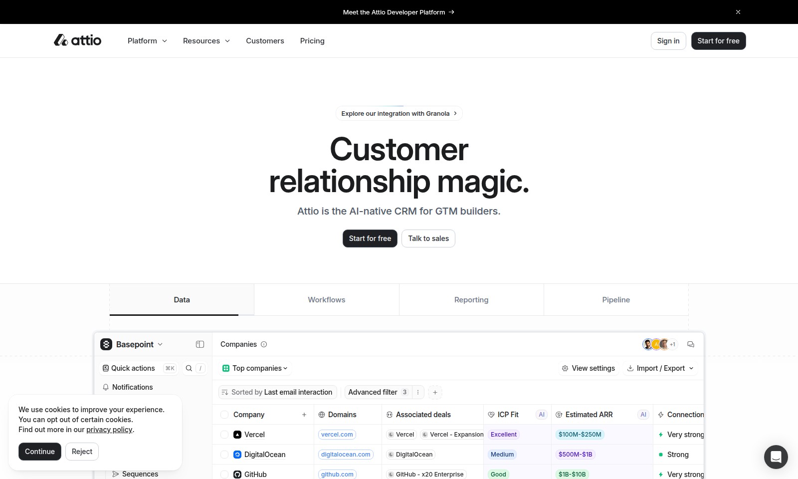Open the Basepoint workspace dropdown
Screen dimensions: 798x479
132,344
